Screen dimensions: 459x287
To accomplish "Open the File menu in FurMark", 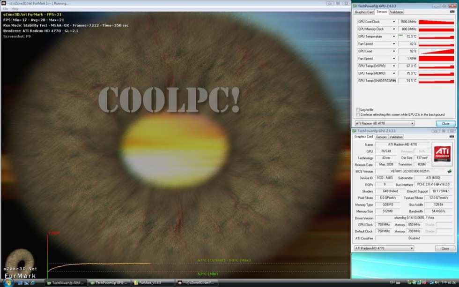I will [x=6, y=9].
